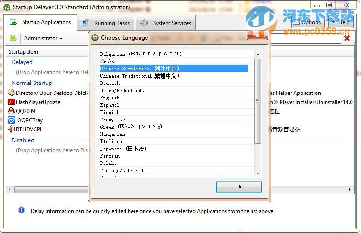
Task: Open the Running Tasks tab
Action: point(106,23)
